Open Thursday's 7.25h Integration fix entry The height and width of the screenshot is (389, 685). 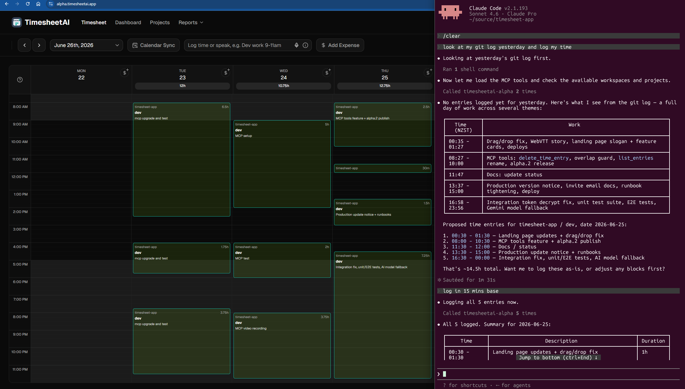[383, 315]
